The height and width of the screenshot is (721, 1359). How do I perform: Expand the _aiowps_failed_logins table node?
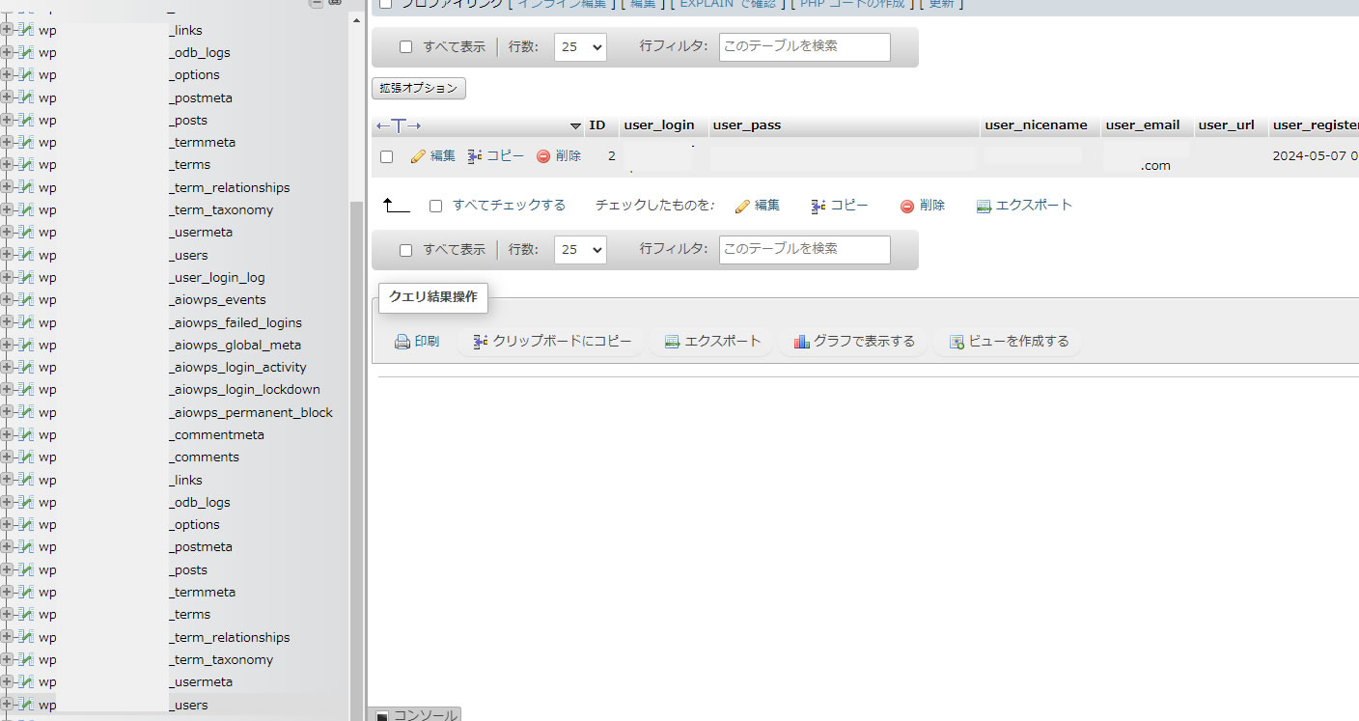(x=7, y=322)
